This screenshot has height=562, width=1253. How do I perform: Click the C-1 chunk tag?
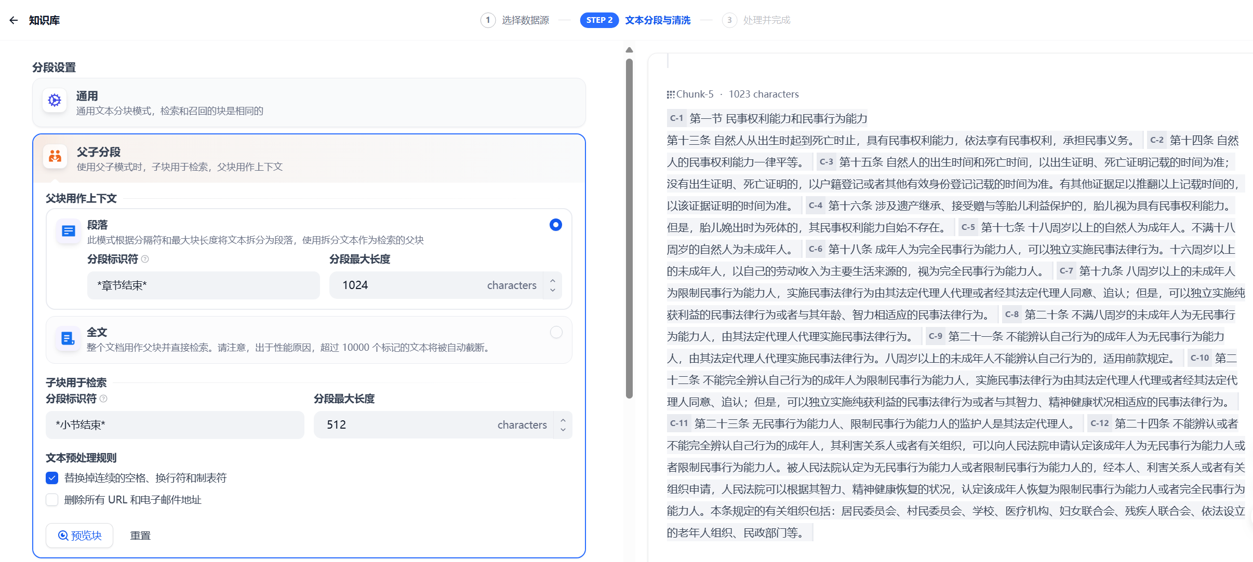coord(676,118)
